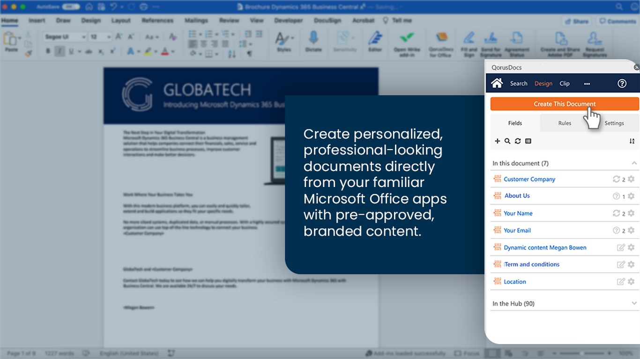Open the Mailings ribbon tab
The image size is (640, 359).
click(x=196, y=21)
